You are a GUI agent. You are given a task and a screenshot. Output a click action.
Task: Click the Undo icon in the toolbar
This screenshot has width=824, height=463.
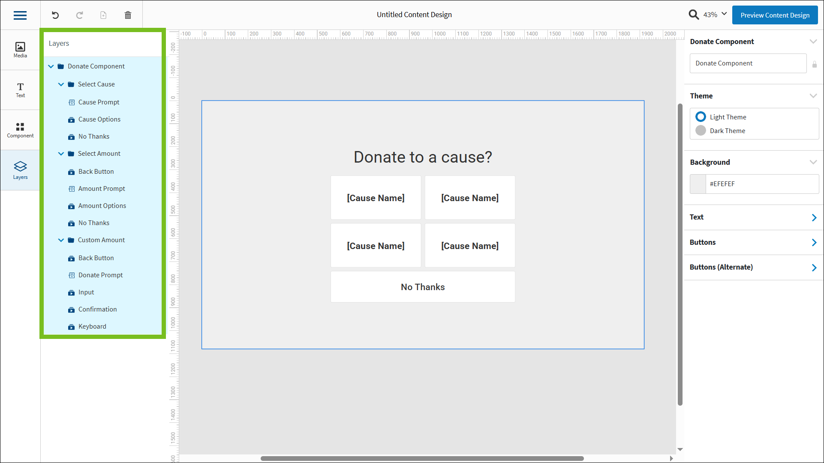click(x=55, y=15)
